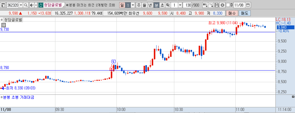Click the period value 1 next to 일

click(128, 5)
